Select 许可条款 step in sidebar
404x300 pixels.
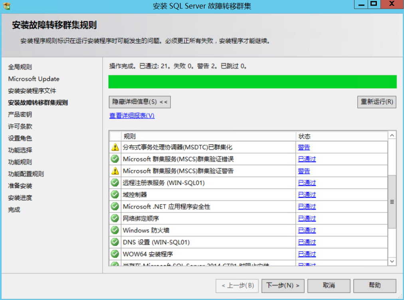20,126
